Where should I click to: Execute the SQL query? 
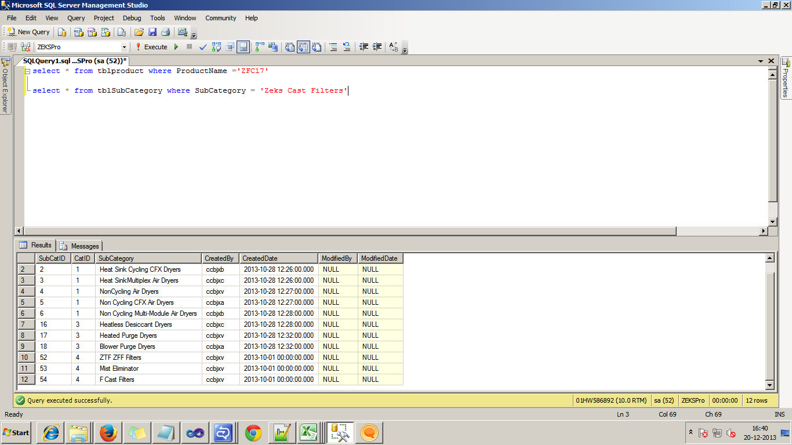(151, 47)
